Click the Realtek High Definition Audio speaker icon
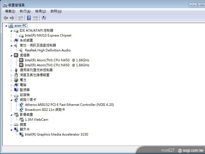This screenshot has width=205, height=154. pos(21,50)
